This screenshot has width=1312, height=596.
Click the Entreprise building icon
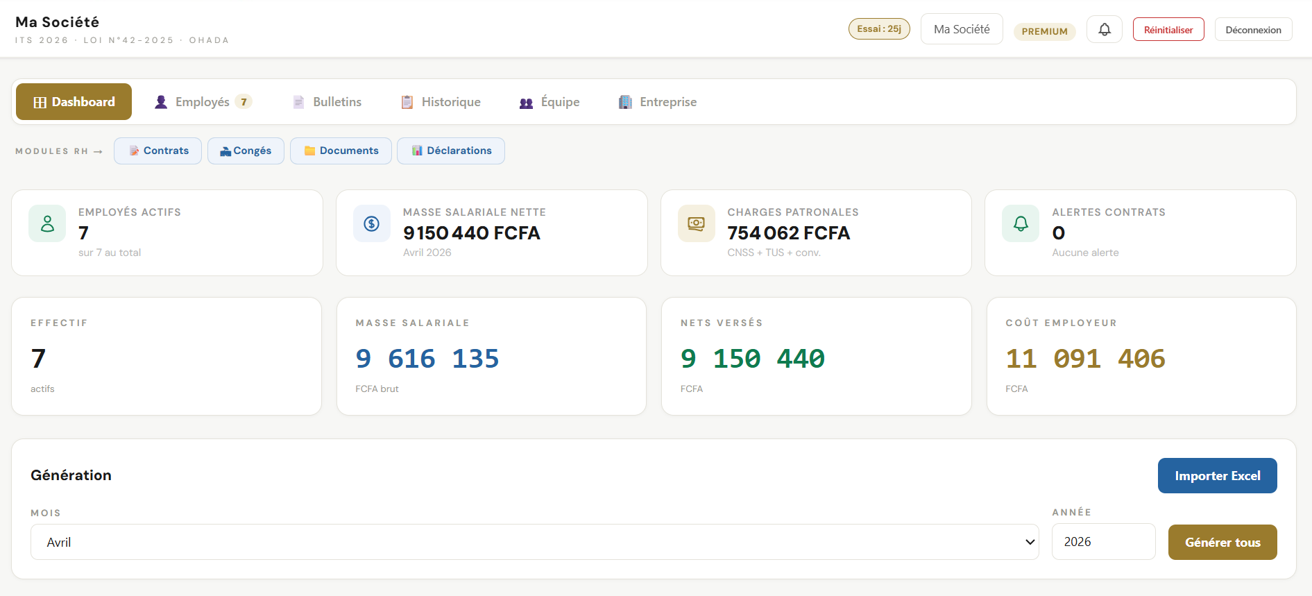click(x=625, y=102)
